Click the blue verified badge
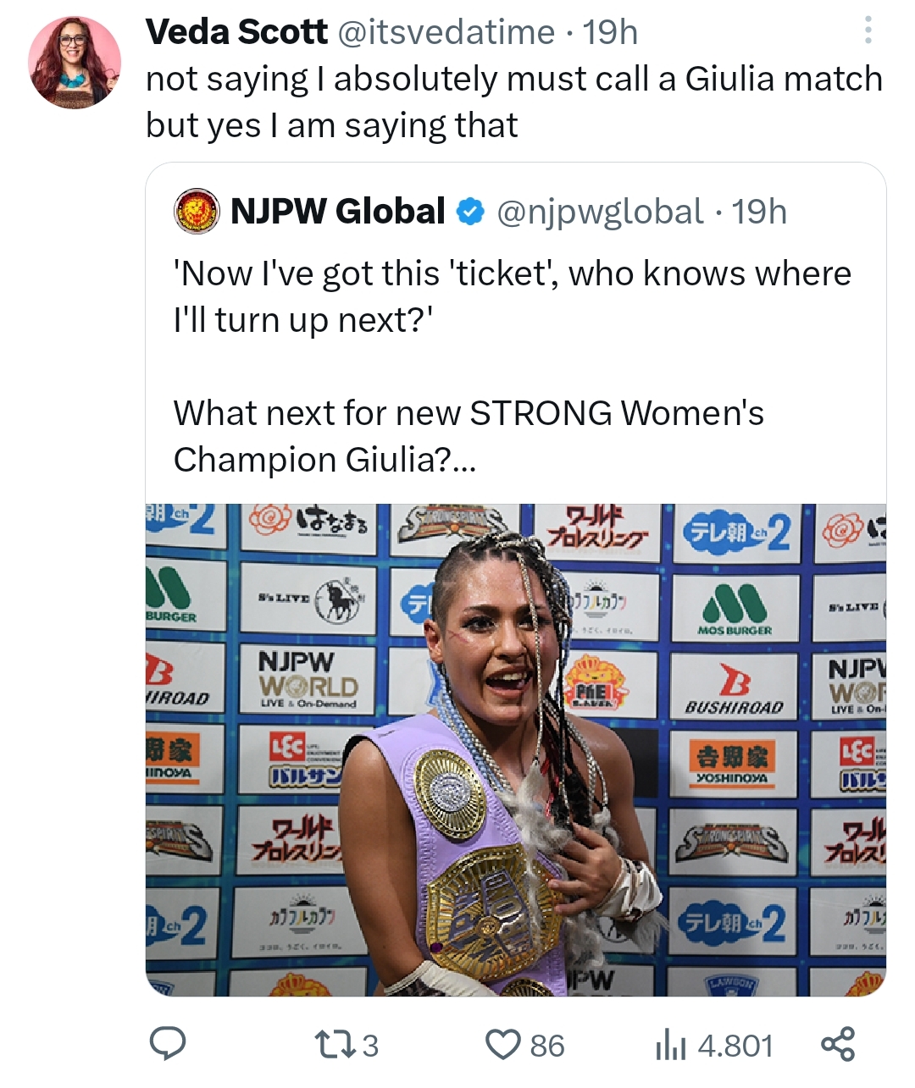Viewport: 915px width, 1088px height. [470, 212]
